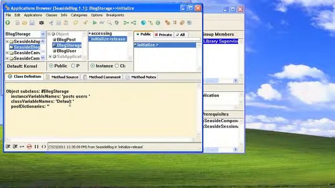Open the Classes menu
The image size is (335, 188).
click(x=51, y=15)
